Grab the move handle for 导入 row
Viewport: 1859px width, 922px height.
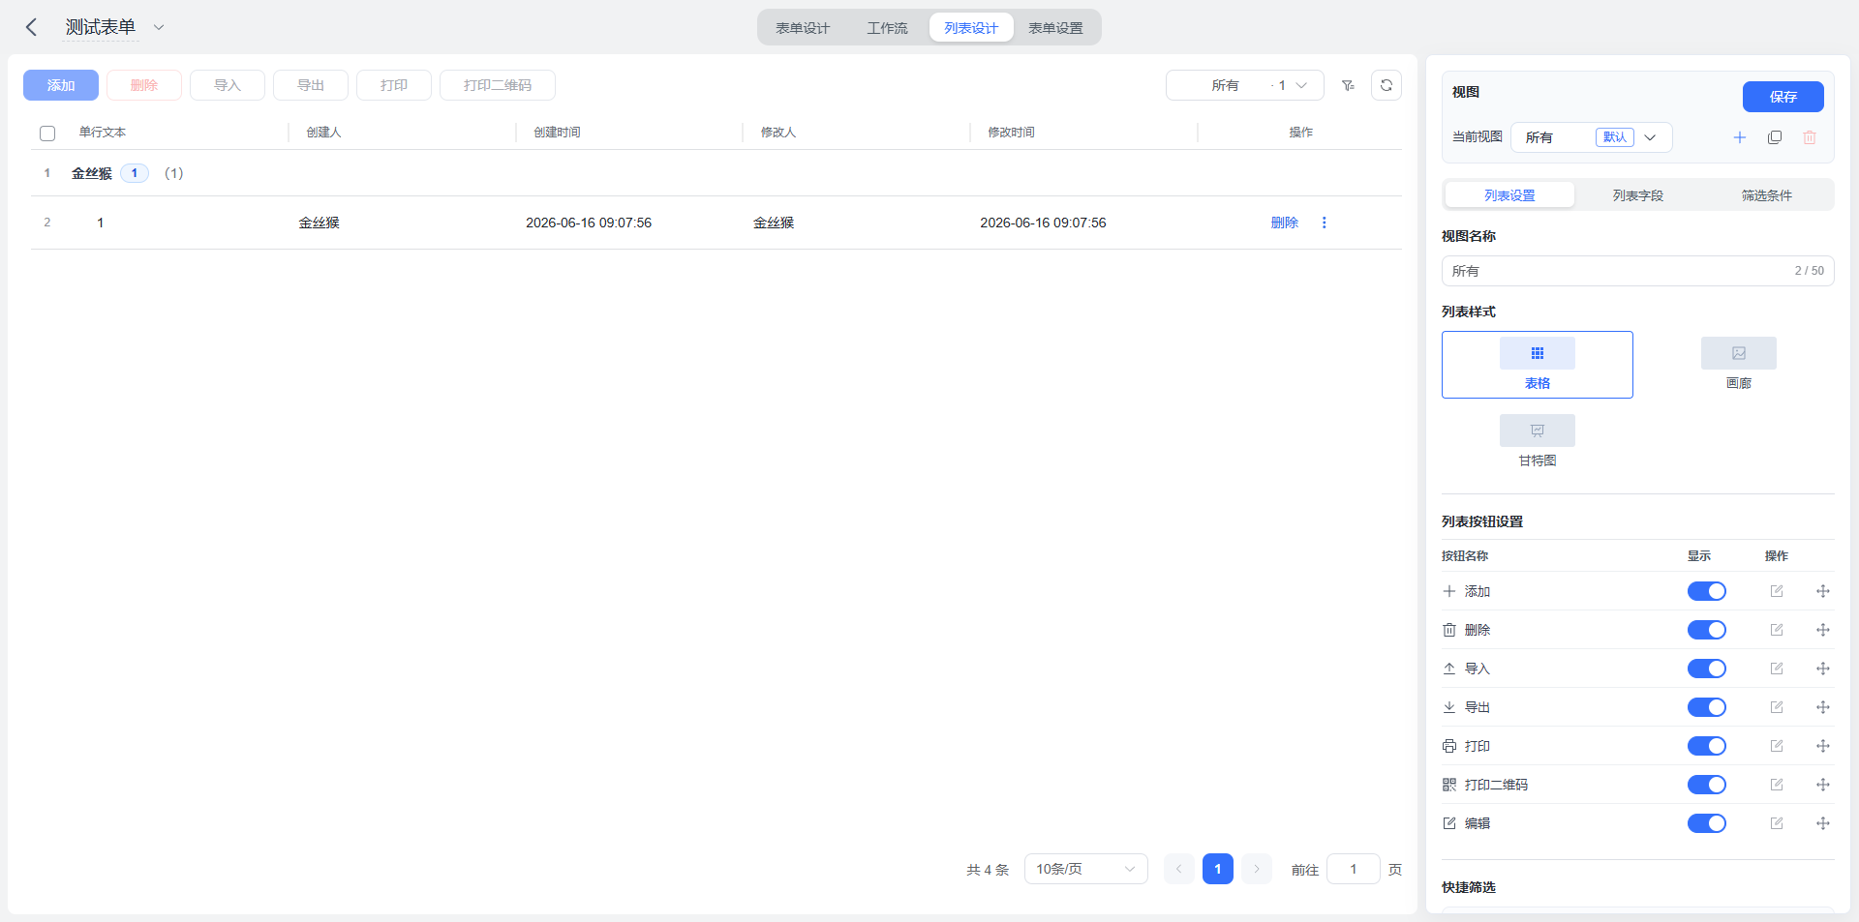(1823, 669)
